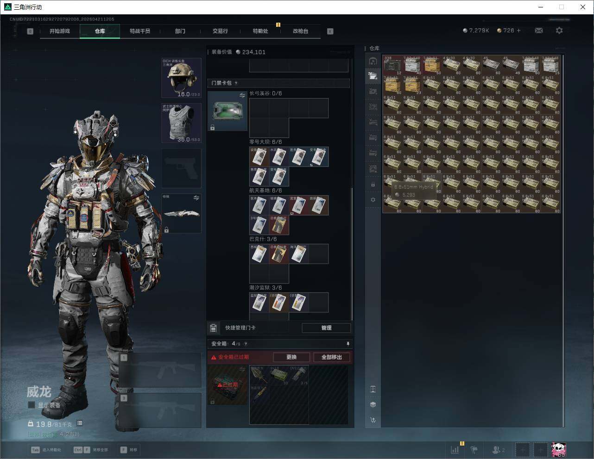Open the 门禁卡包 help question mark
594x459 pixels.
236,83
